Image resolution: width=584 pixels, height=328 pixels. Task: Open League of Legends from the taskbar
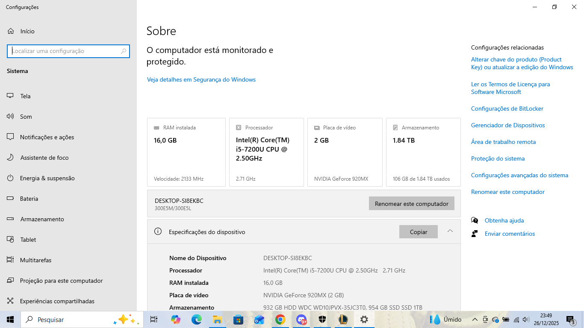(x=343, y=319)
